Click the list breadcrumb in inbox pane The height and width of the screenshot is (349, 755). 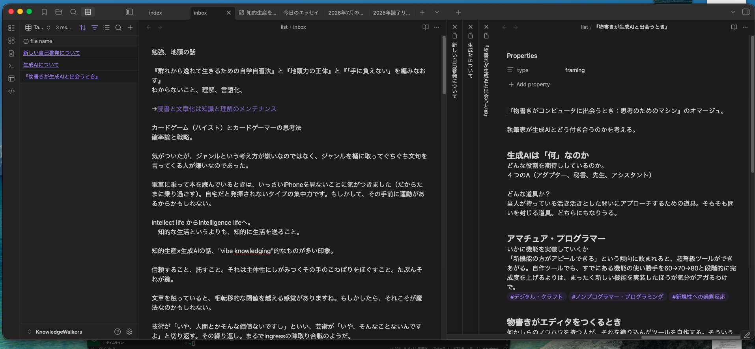point(284,27)
